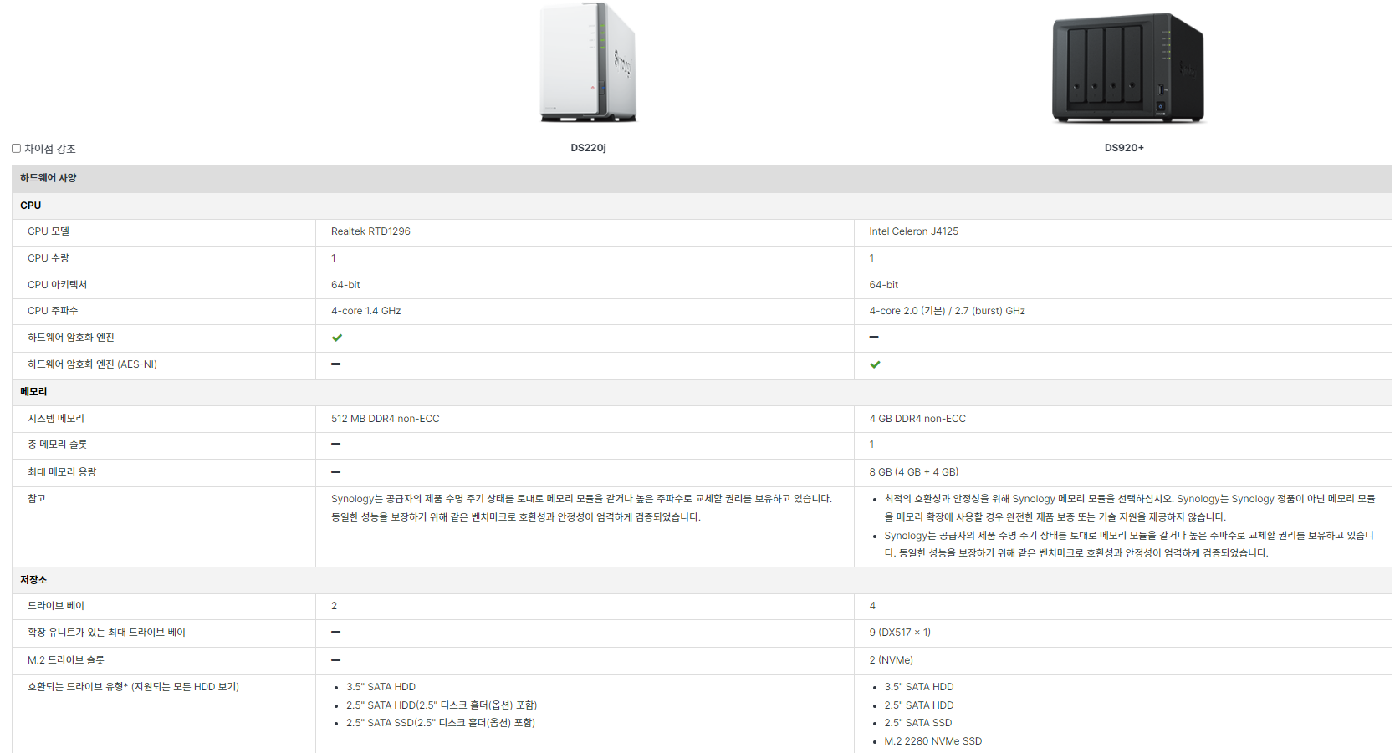This screenshot has width=1400, height=753.
Task: Select the 512 MB DDR4 non-ECC value
Action: coord(385,419)
